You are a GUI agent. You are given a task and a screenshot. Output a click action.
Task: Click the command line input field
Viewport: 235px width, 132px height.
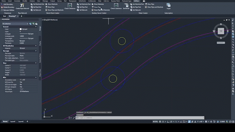click(140, 118)
